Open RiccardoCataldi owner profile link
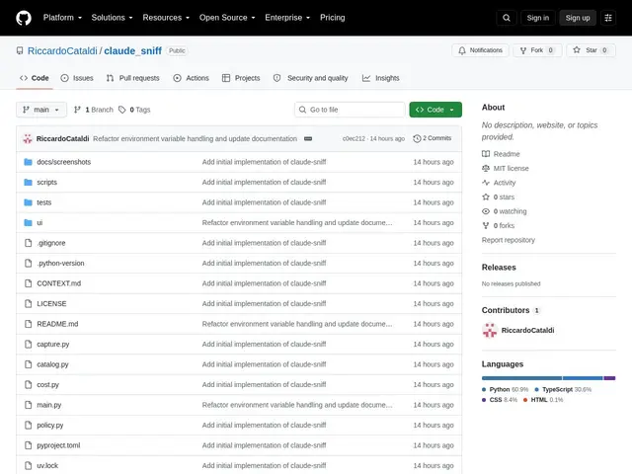Image resolution: width=632 pixels, height=474 pixels. click(62, 50)
